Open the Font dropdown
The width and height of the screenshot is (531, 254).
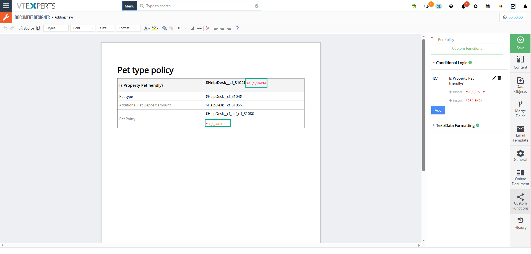pyautogui.click(x=83, y=28)
